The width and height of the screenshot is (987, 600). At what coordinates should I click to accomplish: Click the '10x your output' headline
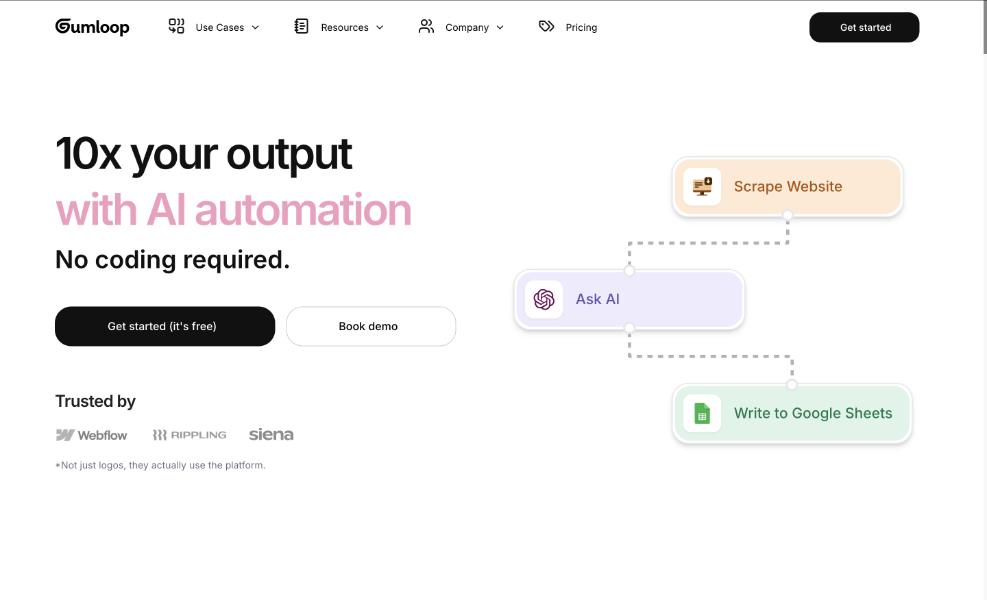204,153
